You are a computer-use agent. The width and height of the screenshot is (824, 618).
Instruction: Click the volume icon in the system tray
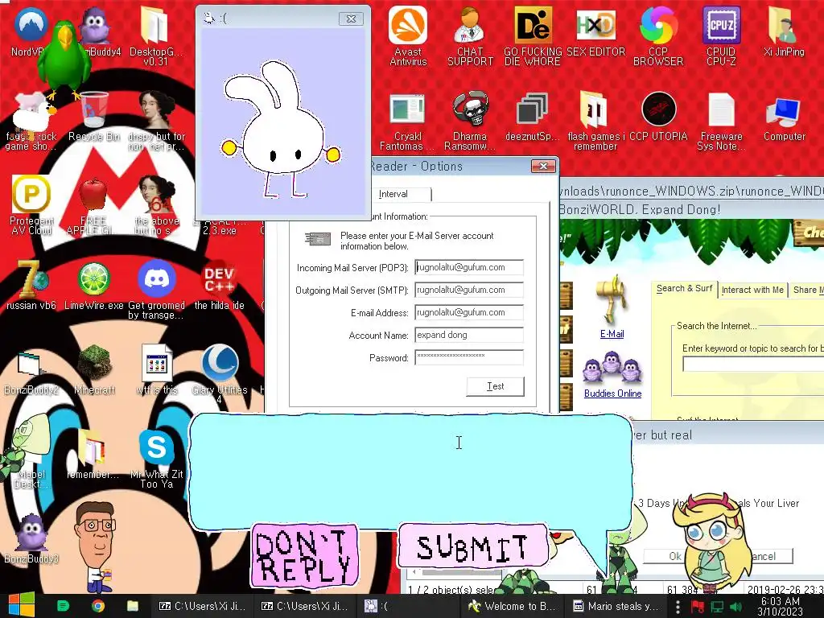click(x=736, y=607)
